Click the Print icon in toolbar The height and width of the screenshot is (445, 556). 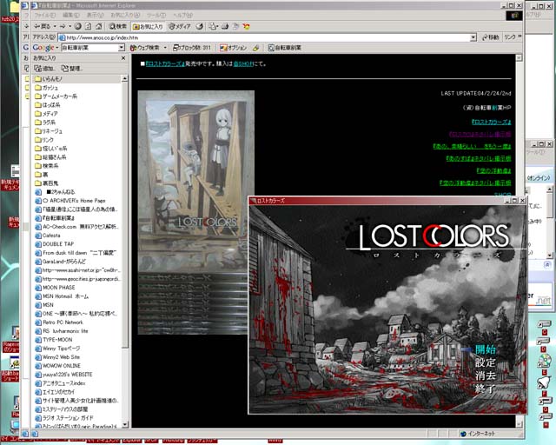(x=225, y=26)
